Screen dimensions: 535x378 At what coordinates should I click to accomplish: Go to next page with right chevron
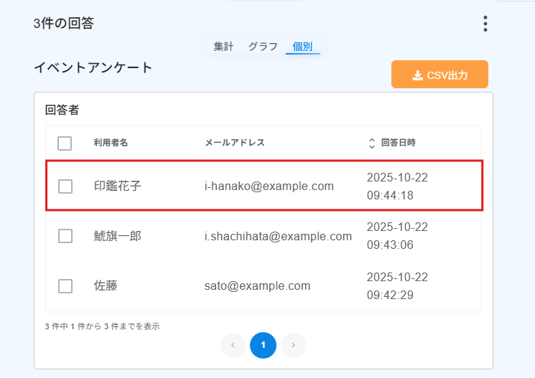tap(293, 346)
